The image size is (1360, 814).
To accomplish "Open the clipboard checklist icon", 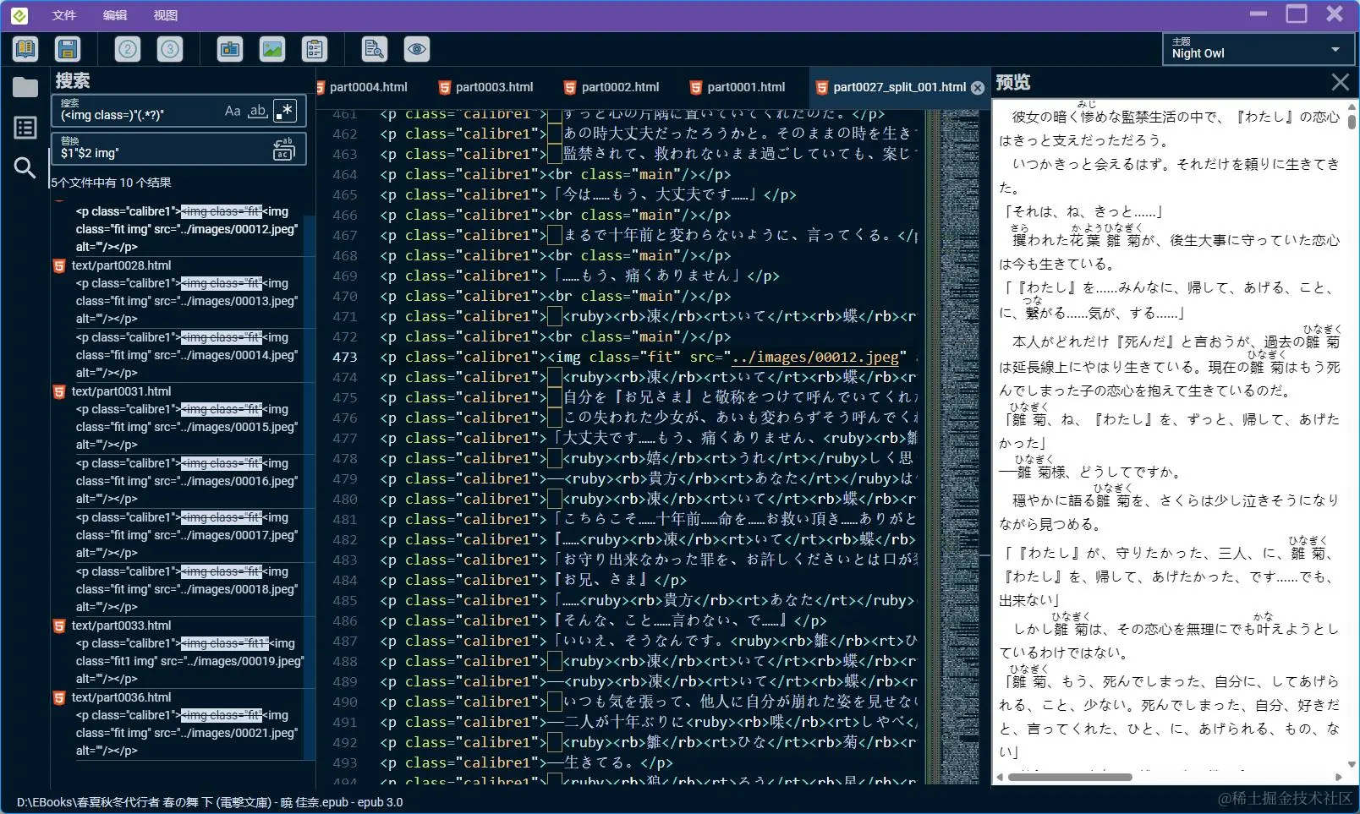I will coord(315,49).
